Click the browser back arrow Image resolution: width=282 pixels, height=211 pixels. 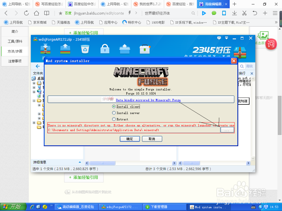click(x=6, y=13)
